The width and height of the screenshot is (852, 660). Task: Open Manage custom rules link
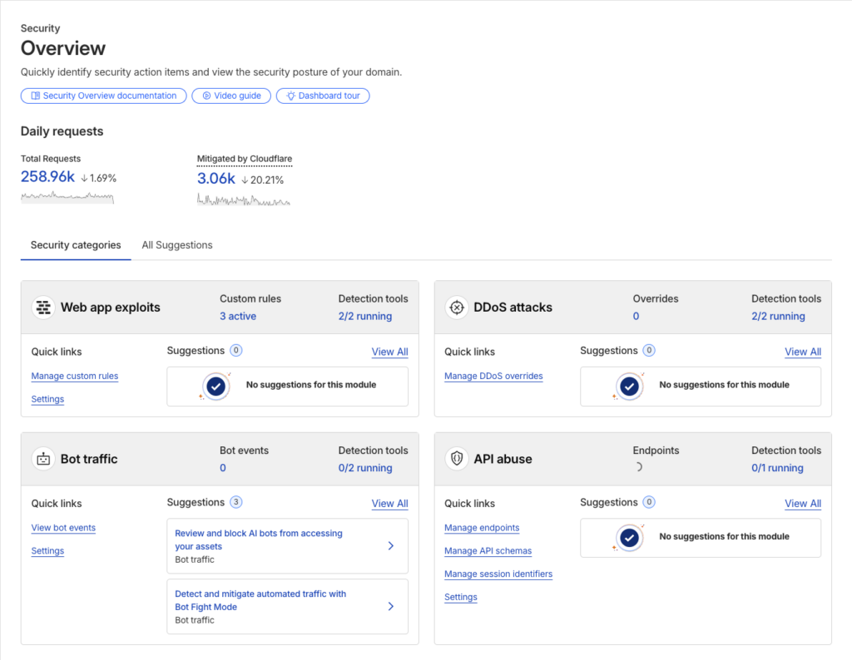point(75,376)
